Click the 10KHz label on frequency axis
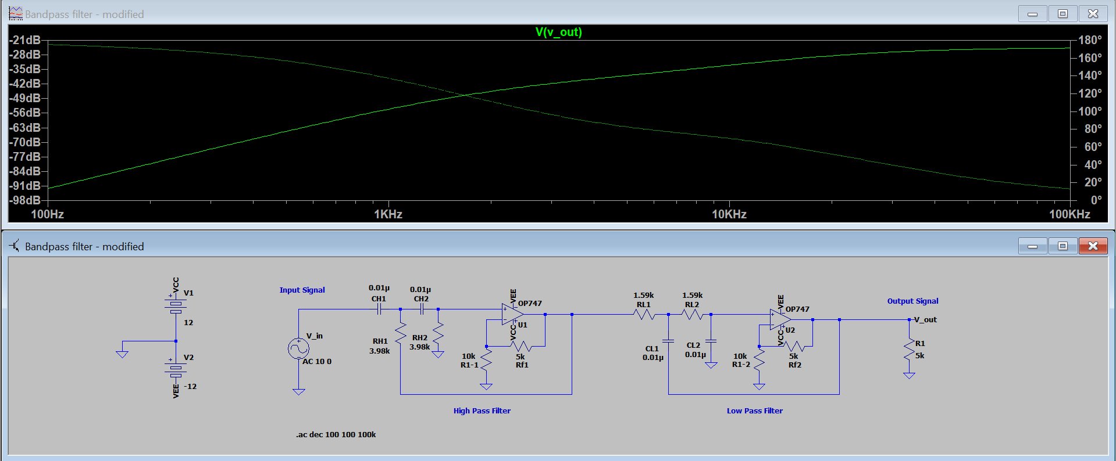The width and height of the screenshot is (1116, 461). coord(729,214)
